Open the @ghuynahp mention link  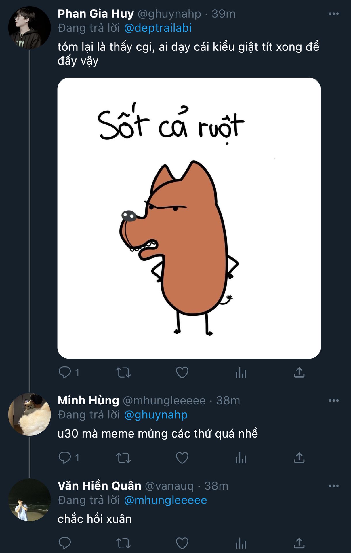(x=156, y=415)
